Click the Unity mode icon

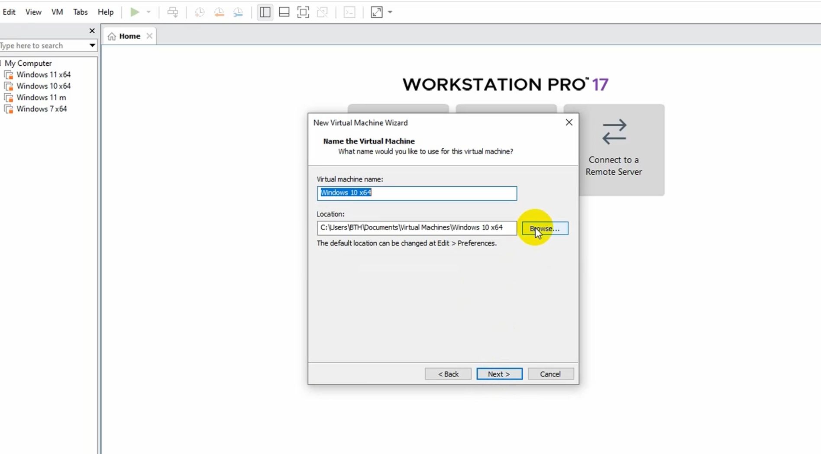(x=323, y=12)
